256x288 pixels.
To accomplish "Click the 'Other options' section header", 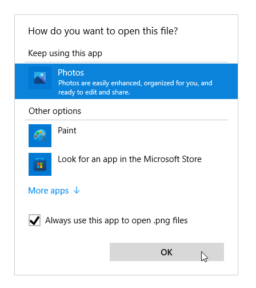I will [55, 111].
